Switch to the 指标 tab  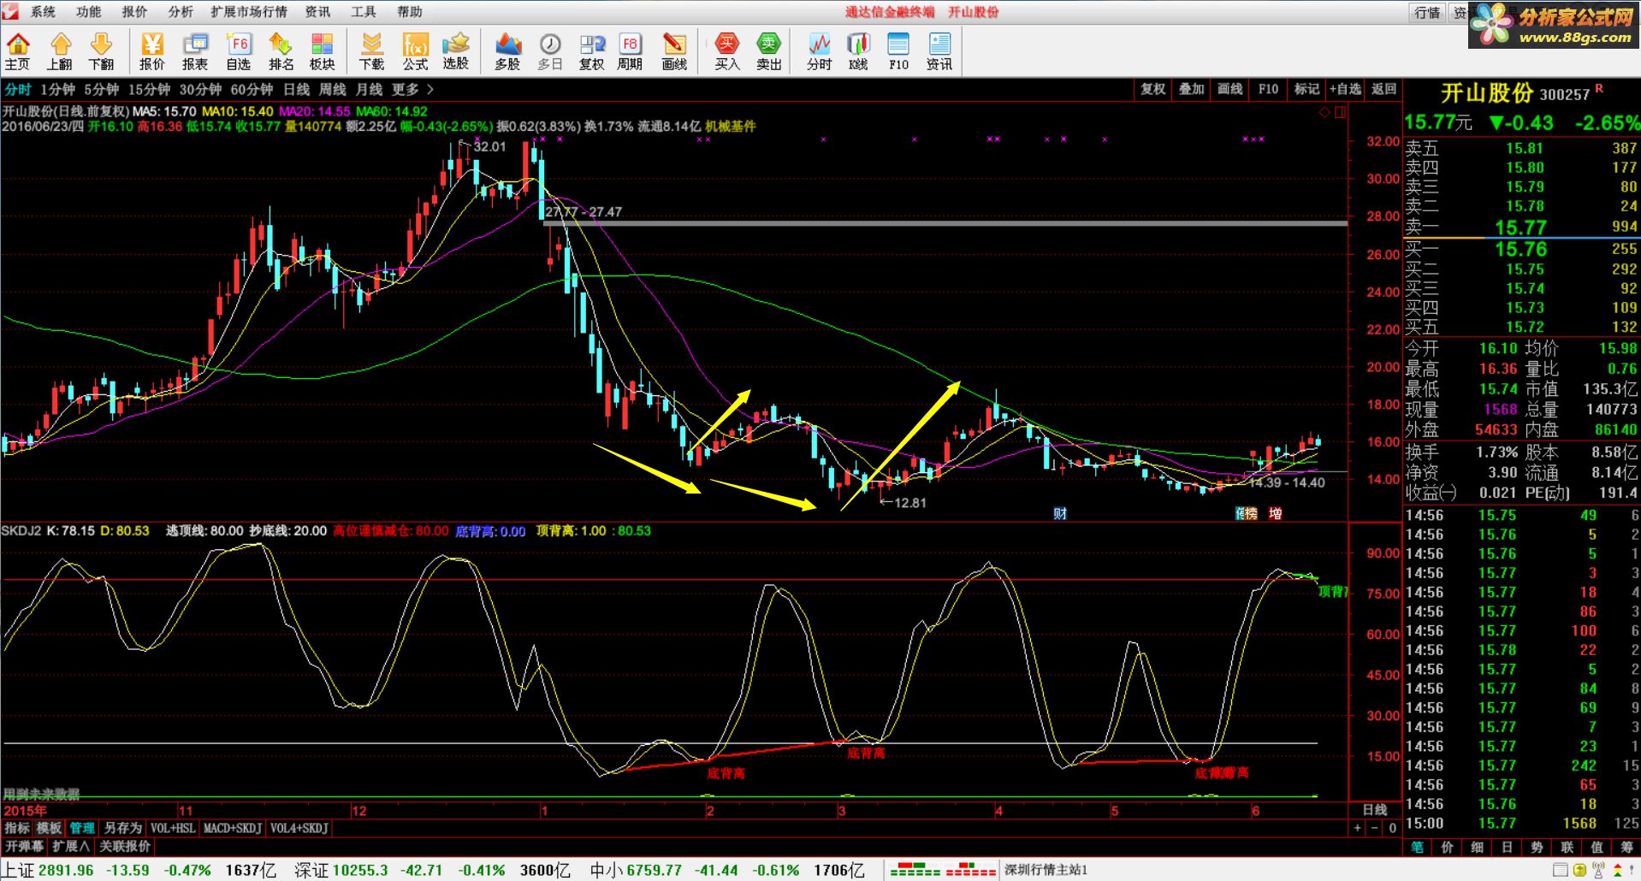[x=16, y=828]
